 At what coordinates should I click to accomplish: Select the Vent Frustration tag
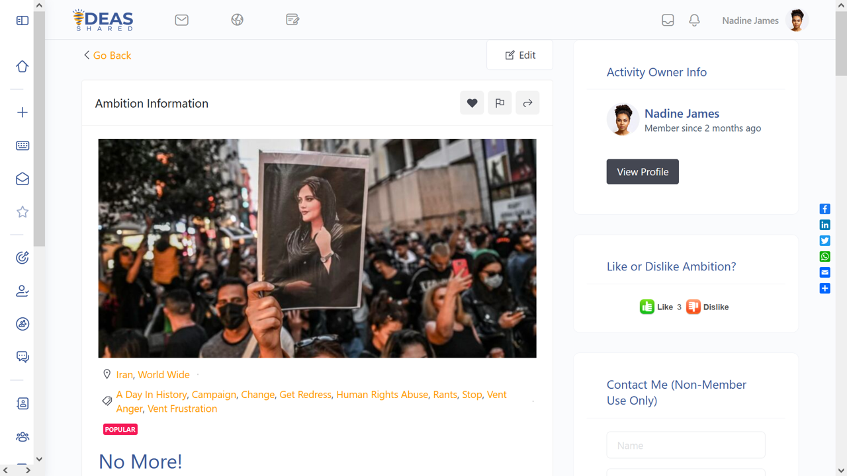pos(182,409)
